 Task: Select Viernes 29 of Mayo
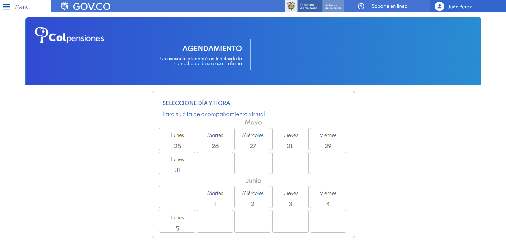click(328, 139)
